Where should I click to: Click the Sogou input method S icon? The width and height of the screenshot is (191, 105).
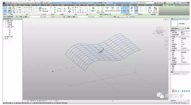173,91
